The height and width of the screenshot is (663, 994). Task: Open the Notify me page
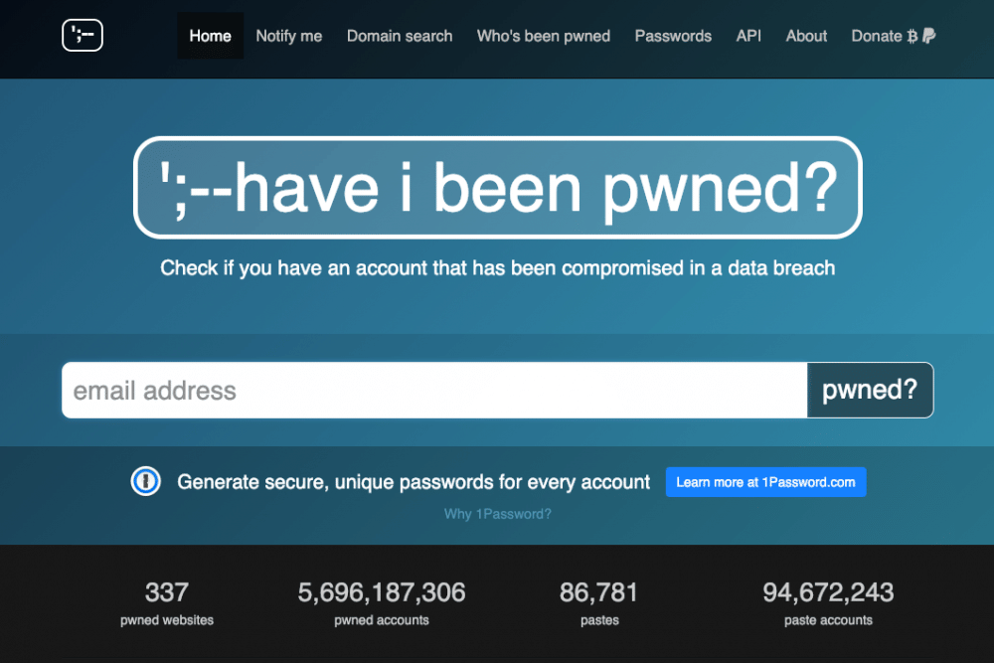[289, 36]
